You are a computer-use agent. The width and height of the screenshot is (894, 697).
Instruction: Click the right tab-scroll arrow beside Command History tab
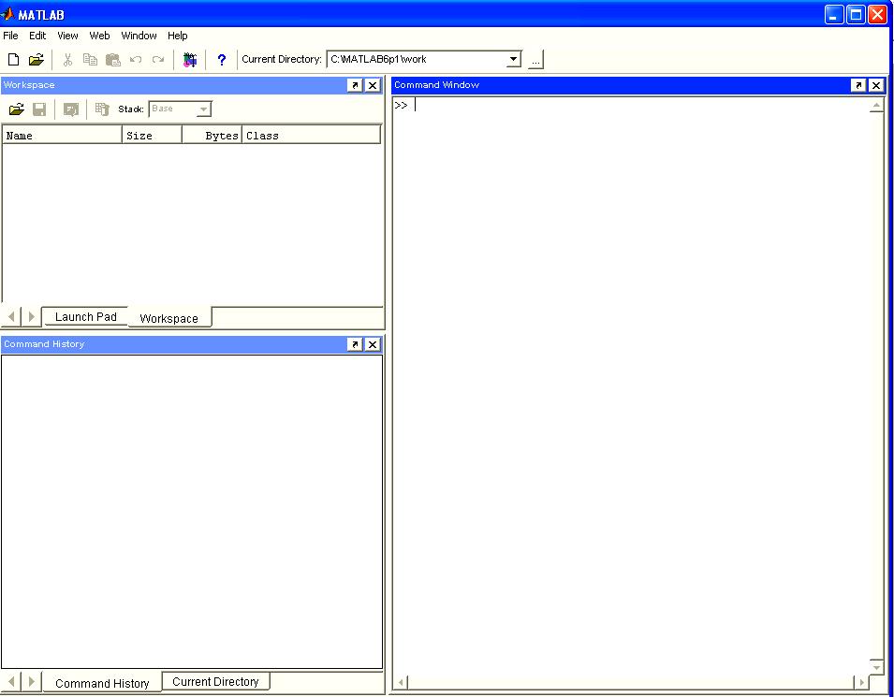(31, 681)
